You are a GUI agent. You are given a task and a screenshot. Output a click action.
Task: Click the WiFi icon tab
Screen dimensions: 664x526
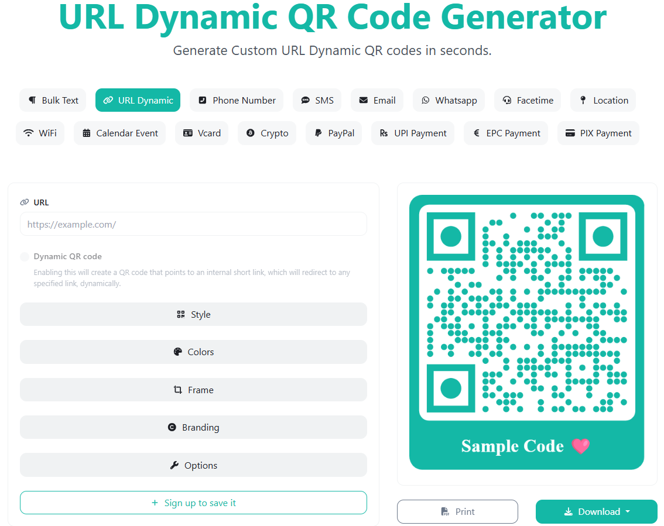[x=29, y=133]
